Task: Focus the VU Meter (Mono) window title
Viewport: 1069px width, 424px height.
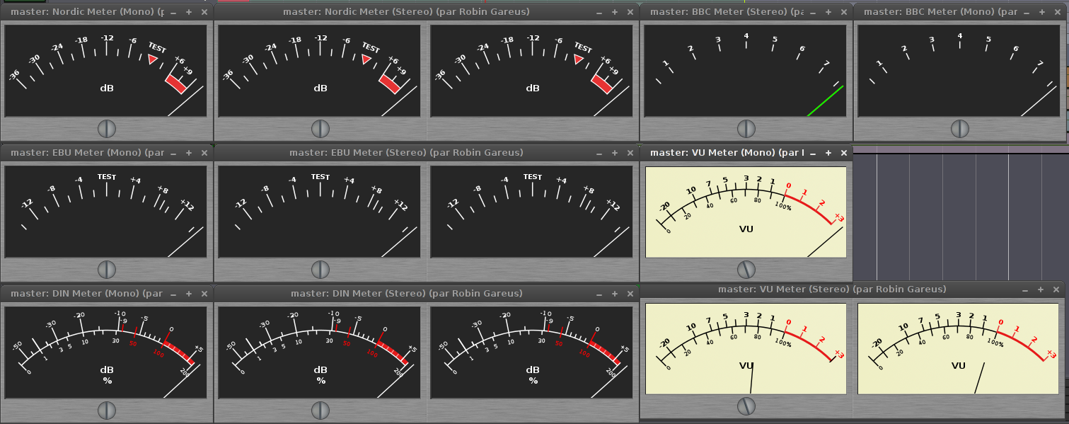Action: 727,153
